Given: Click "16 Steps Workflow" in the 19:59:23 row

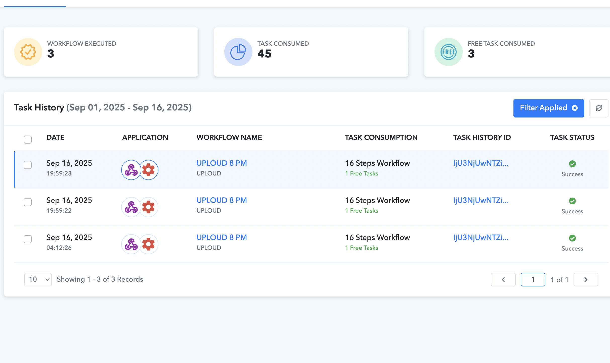Looking at the screenshot, I should click(x=378, y=163).
